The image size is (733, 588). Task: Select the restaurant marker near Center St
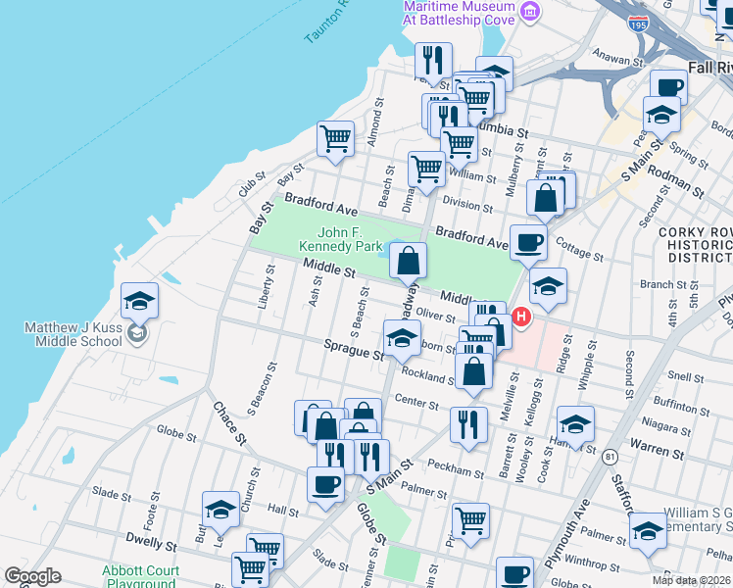click(468, 425)
